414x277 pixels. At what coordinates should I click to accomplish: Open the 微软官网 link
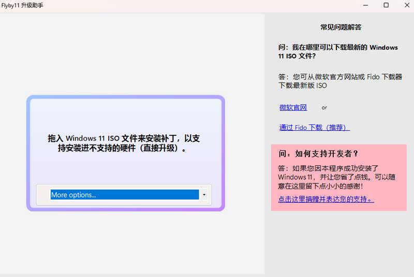coord(293,107)
